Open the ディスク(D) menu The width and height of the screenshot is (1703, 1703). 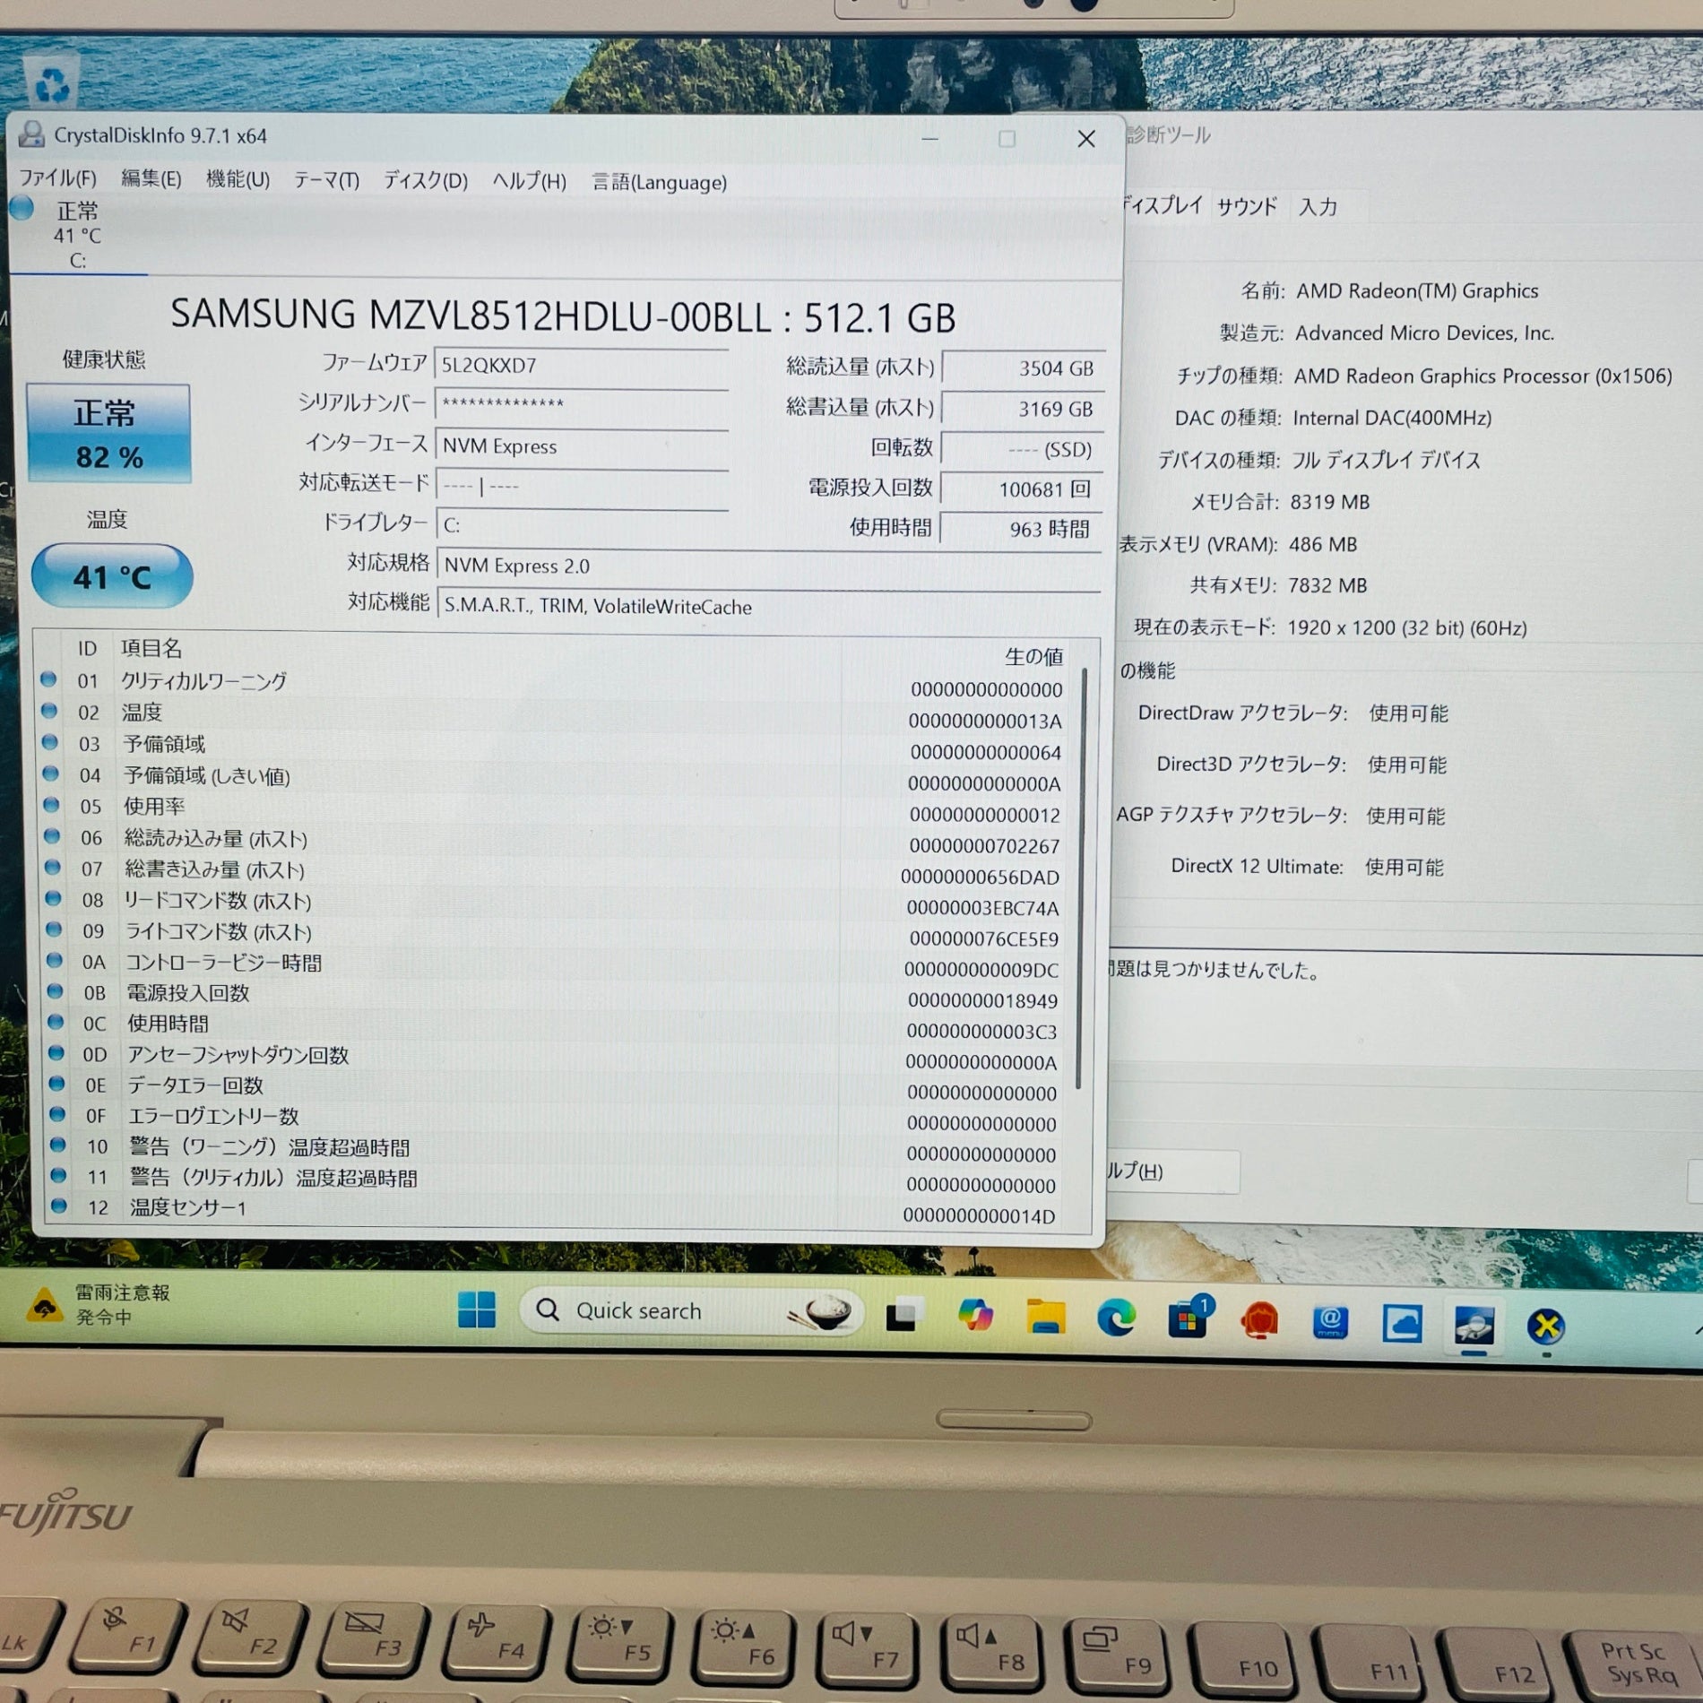tap(426, 181)
